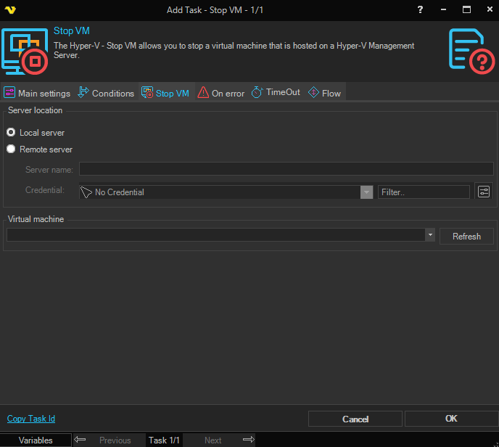Image resolution: width=499 pixels, height=447 pixels.
Task: Open the Virtual machine dropdown list
Action: (430, 235)
